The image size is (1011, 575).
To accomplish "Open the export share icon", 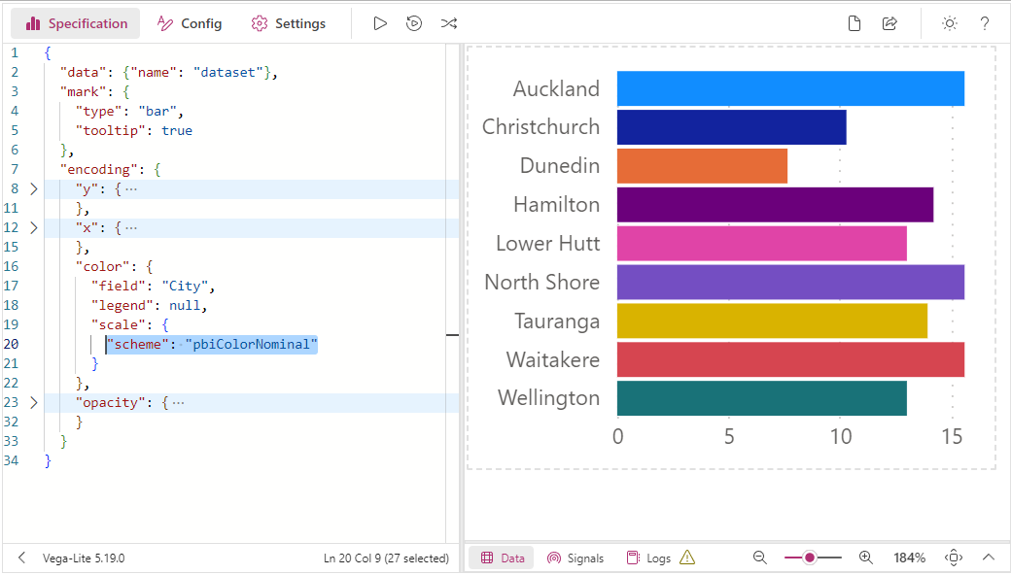I will click(889, 24).
